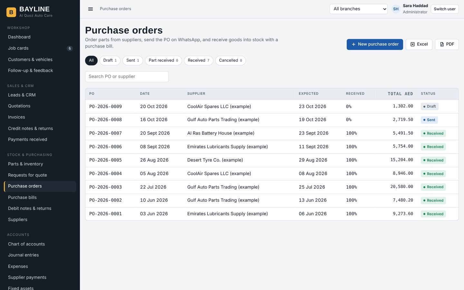Open purchase order PO-2026-0009

tap(105, 107)
